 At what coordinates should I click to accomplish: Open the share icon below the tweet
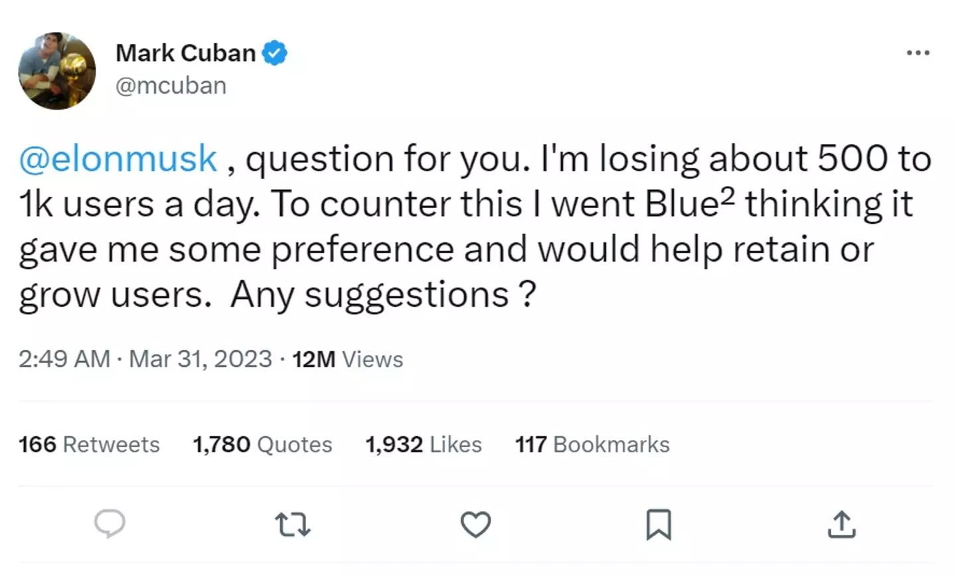841,525
